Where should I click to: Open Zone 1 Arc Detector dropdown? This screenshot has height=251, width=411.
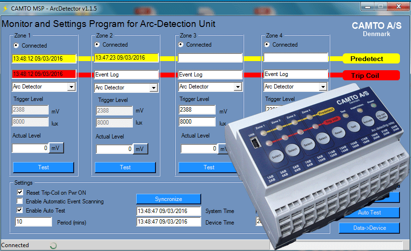pyautogui.click(x=71, y=87)
